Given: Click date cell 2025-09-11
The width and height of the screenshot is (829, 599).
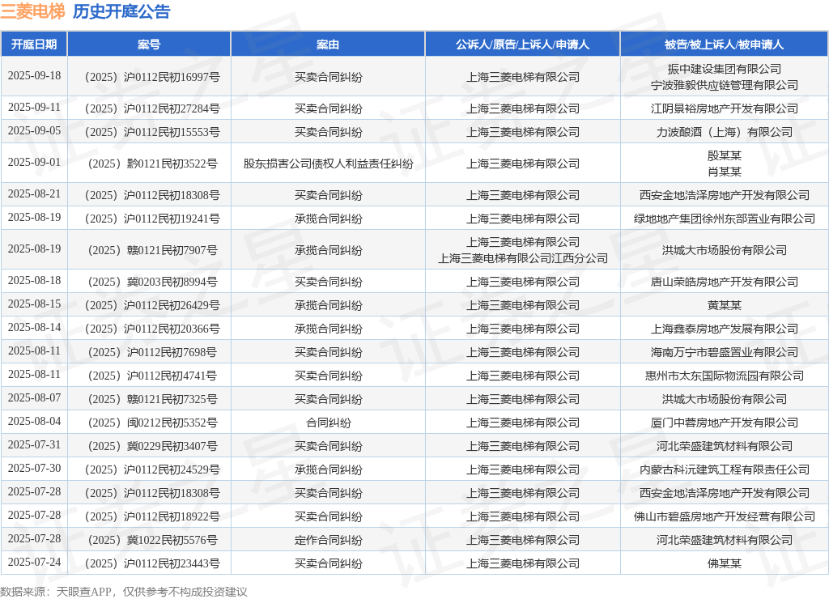Looking at the screenshot, I should pos(34,108).
